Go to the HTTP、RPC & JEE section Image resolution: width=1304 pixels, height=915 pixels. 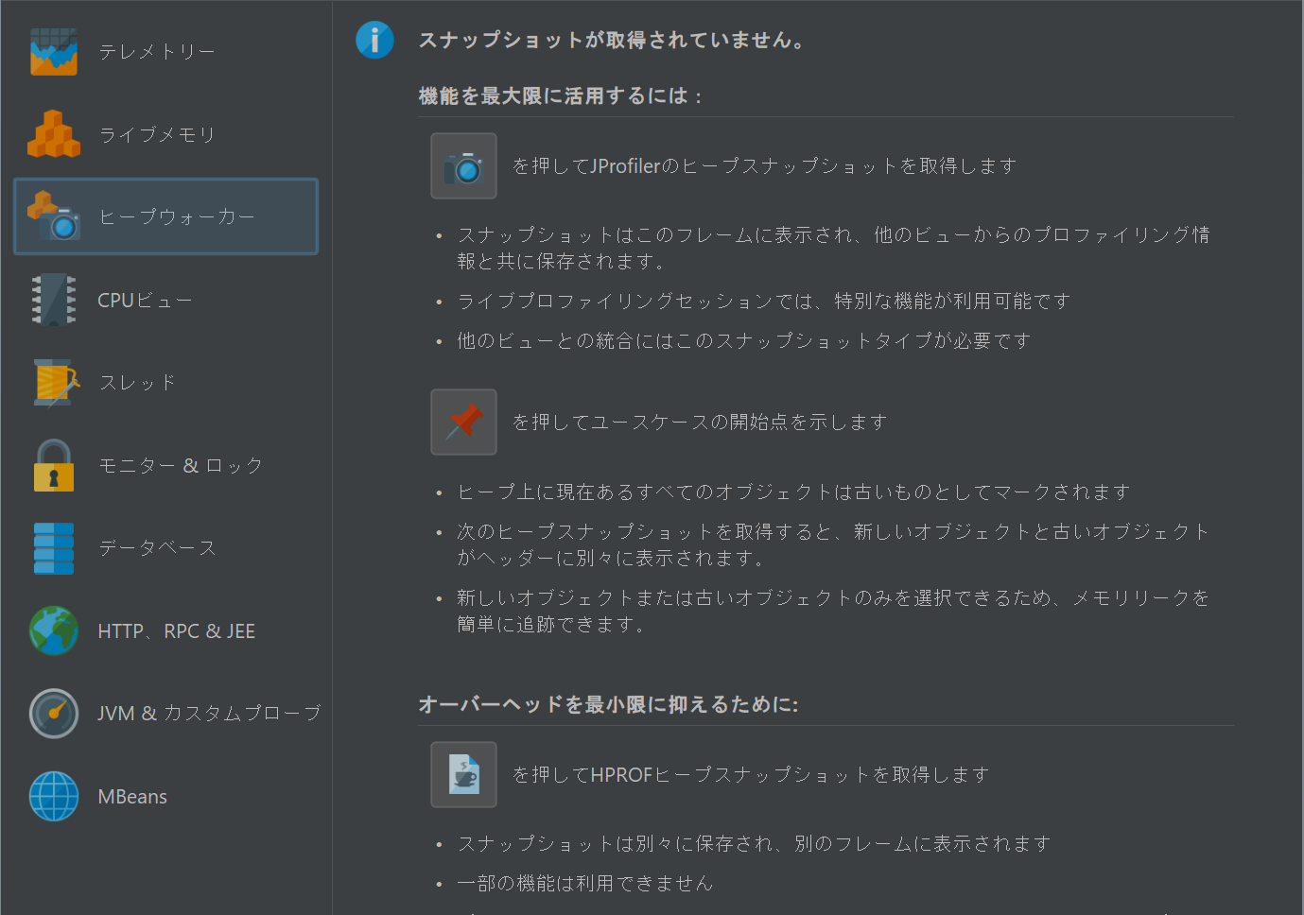pyautogui.click(x=177, y=630)
